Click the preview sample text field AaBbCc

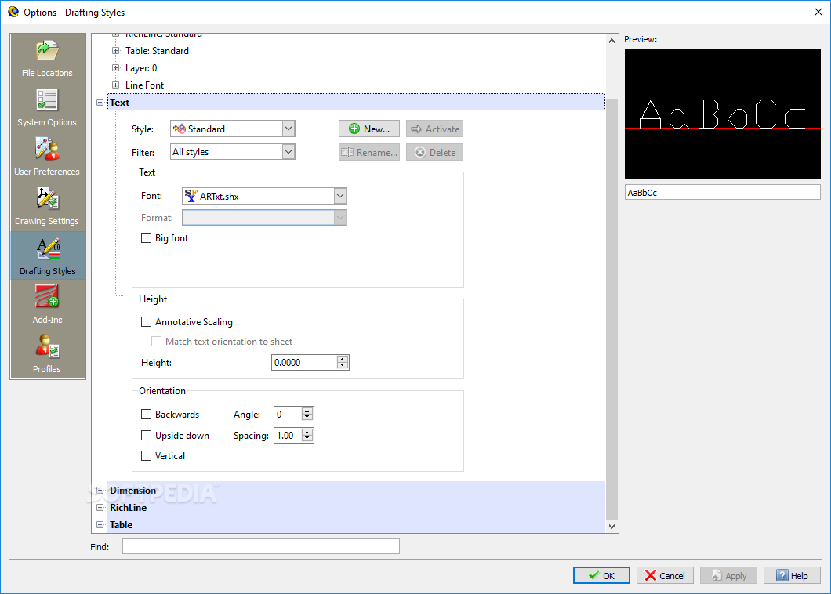click(722, 192)
